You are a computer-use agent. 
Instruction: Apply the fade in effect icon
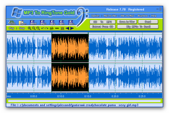click(67, 28)
